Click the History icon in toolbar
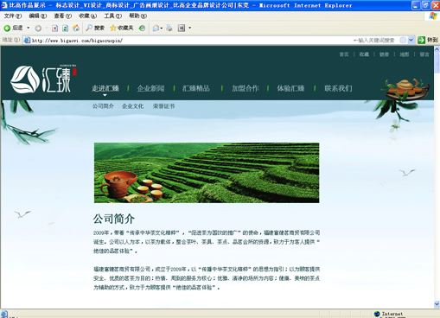The width and height of the screenshot is (440, 318). (142, 28)
